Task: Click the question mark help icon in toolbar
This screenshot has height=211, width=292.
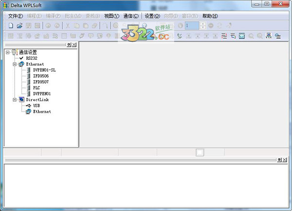Action: [145, 25]
